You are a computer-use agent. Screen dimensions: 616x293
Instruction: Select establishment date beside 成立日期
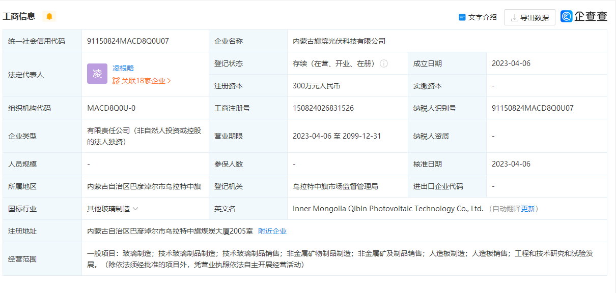(511, 63)
